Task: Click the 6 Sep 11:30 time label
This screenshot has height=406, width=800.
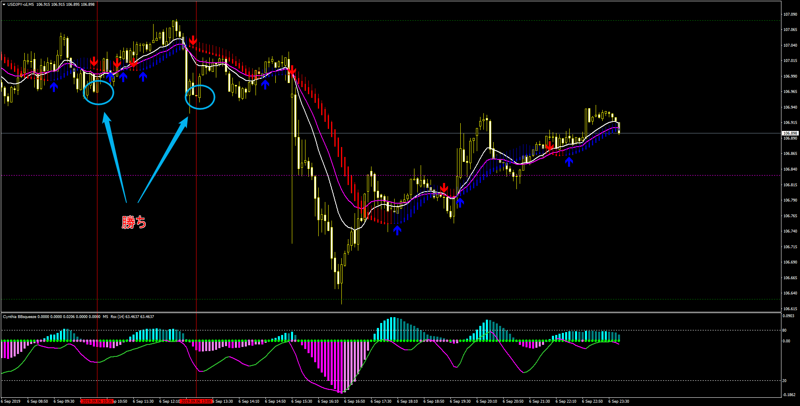Action: (143, 401)
